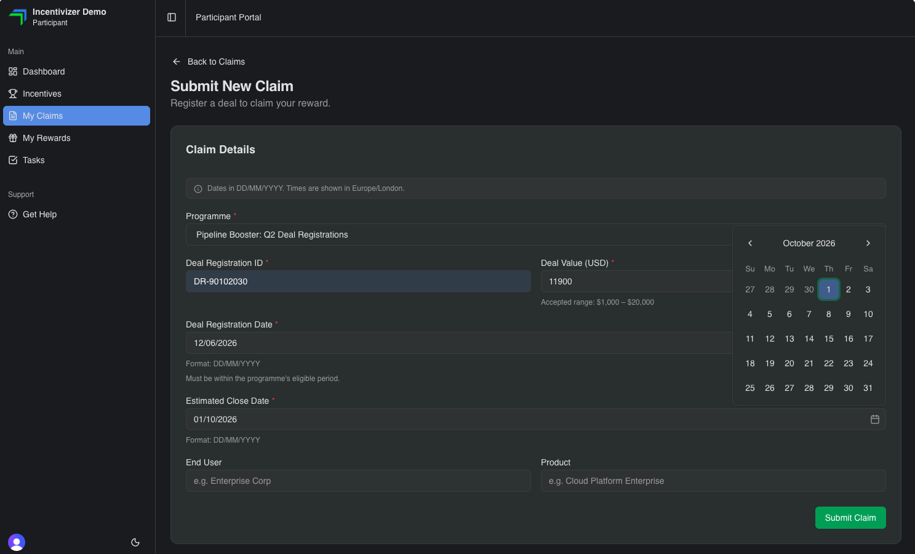915x554 pixels.
Task: Go to next month in calendar
Action: [868, 243]
